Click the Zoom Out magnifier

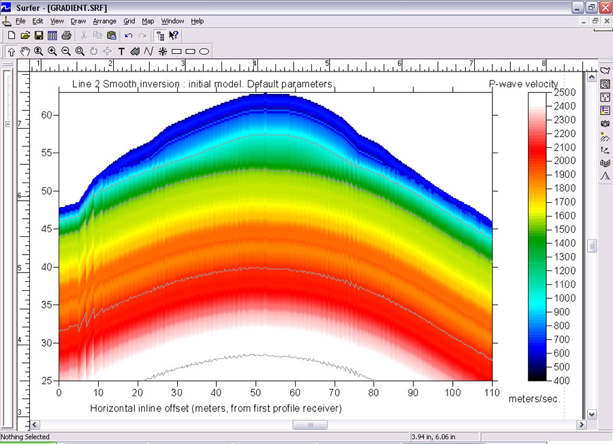point(66,51)
